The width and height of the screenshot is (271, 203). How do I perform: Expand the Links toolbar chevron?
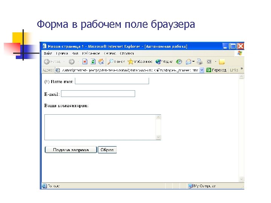click(x=242, y=69)
